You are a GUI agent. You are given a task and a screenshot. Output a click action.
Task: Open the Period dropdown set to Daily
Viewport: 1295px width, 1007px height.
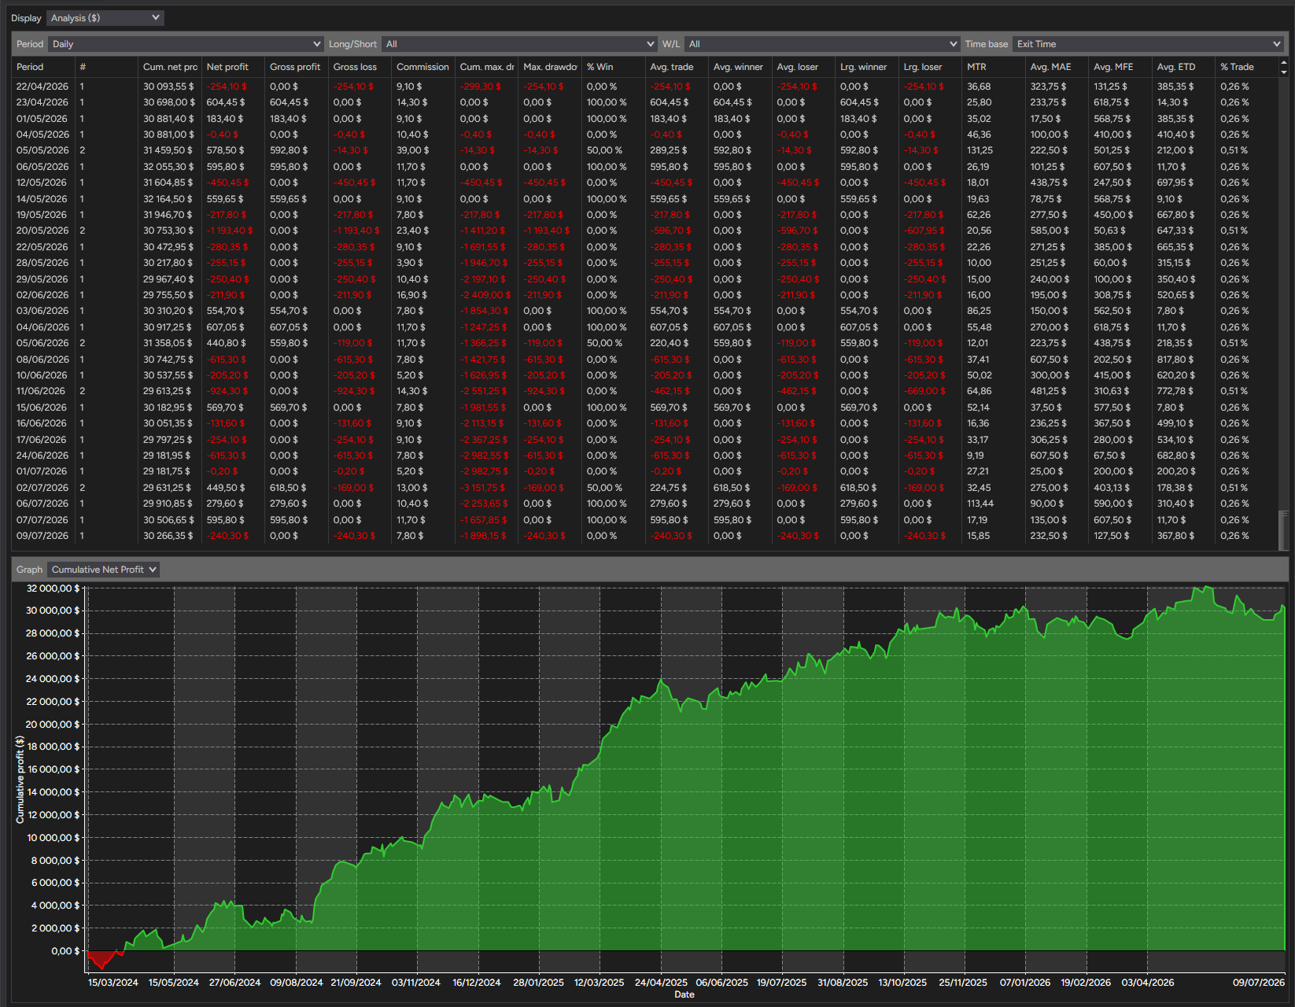[186, 44]
